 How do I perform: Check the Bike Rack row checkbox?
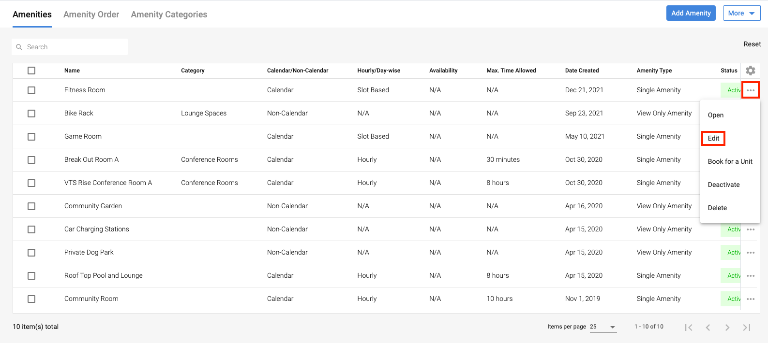[x=31, y=114]
